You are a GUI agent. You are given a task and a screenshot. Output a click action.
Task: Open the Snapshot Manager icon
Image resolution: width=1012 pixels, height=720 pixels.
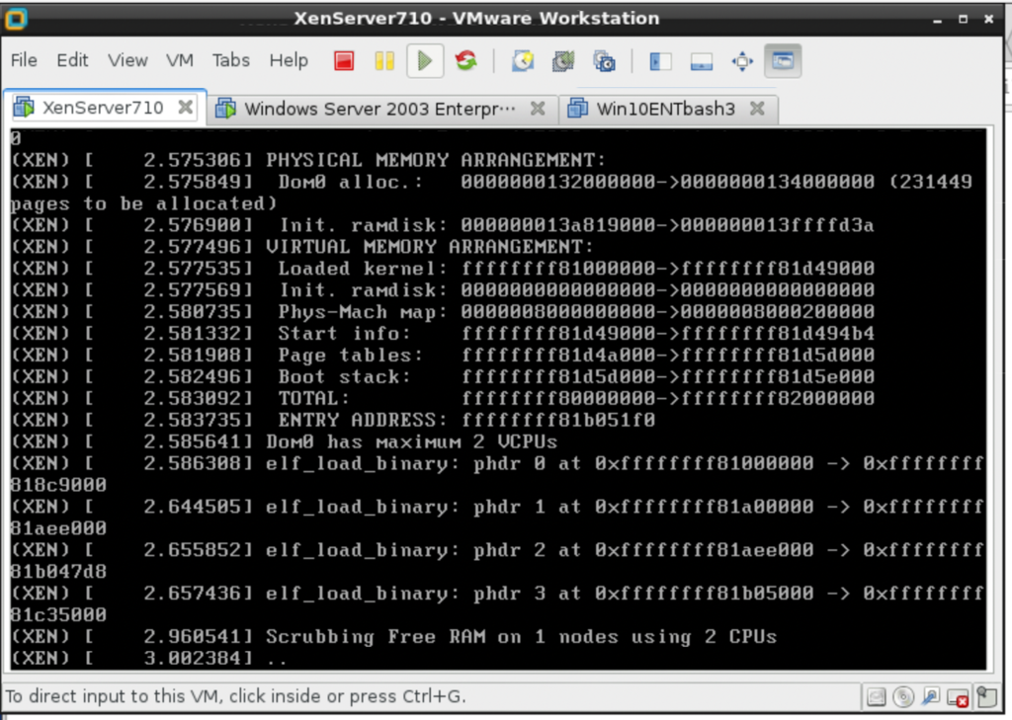(x=604, y=61)
